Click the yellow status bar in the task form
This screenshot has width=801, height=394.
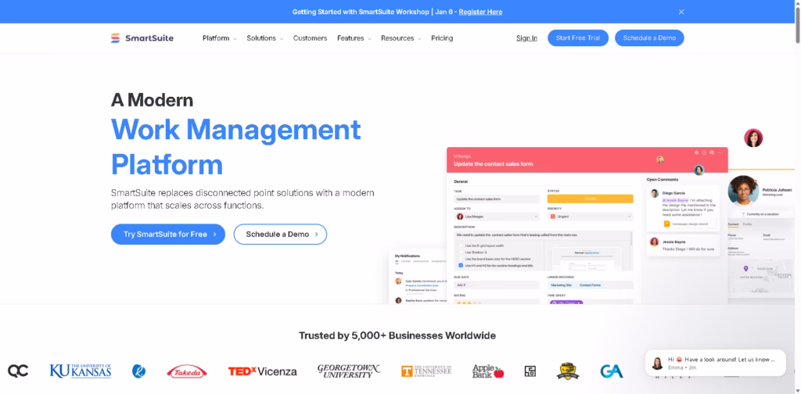[x=590, y=199]
